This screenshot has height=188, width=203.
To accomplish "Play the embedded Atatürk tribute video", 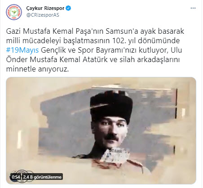I will (x=101, y=130).
